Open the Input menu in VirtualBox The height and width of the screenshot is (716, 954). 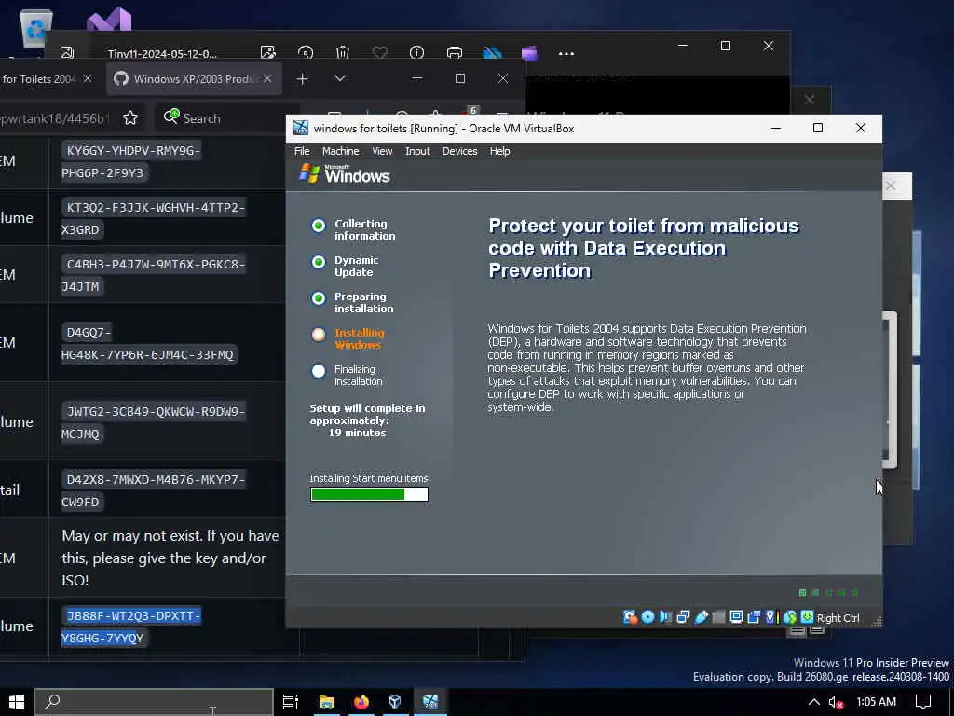click(x=417, y=151)
